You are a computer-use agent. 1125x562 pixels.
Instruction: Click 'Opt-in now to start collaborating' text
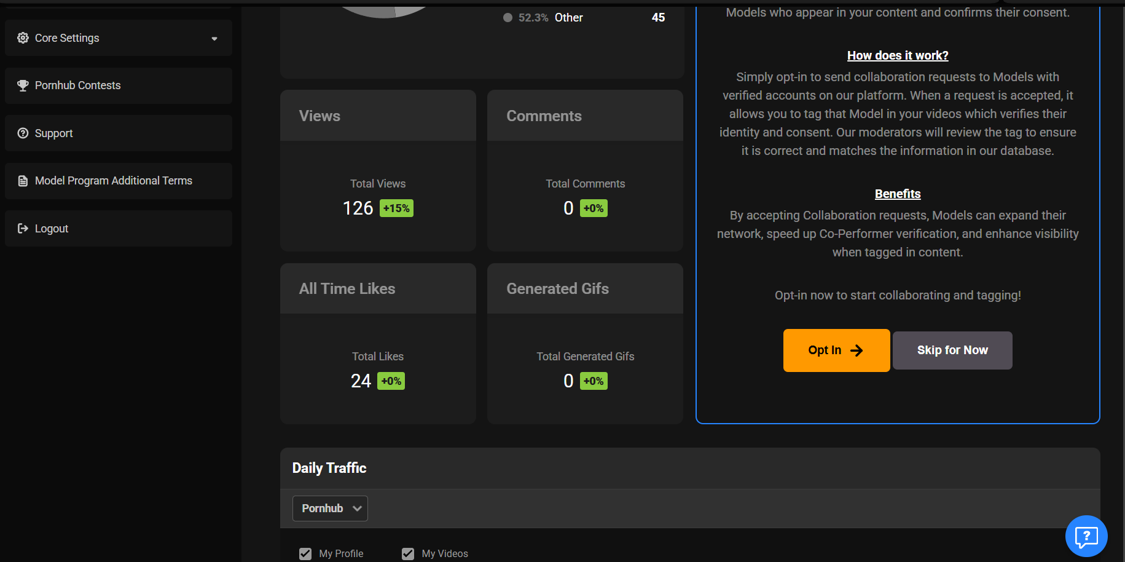[898, 295]
